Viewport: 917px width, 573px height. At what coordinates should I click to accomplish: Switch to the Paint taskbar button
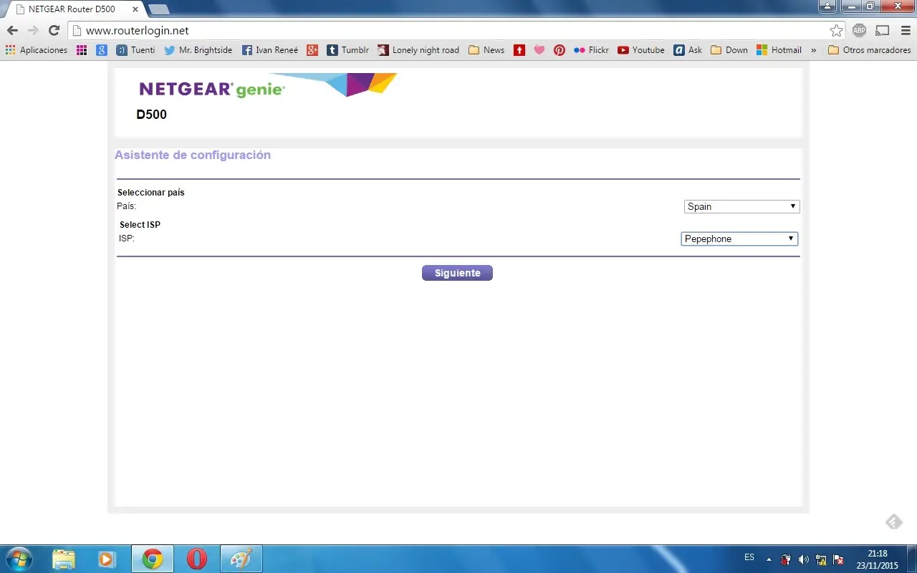[x=241, y=559]
